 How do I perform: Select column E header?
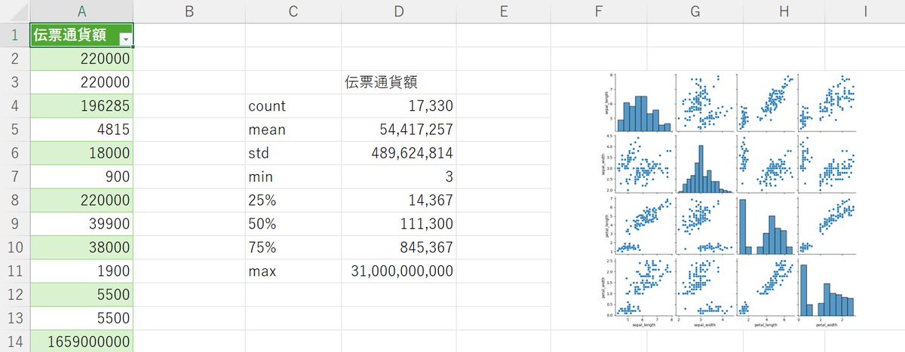point(503,11)
